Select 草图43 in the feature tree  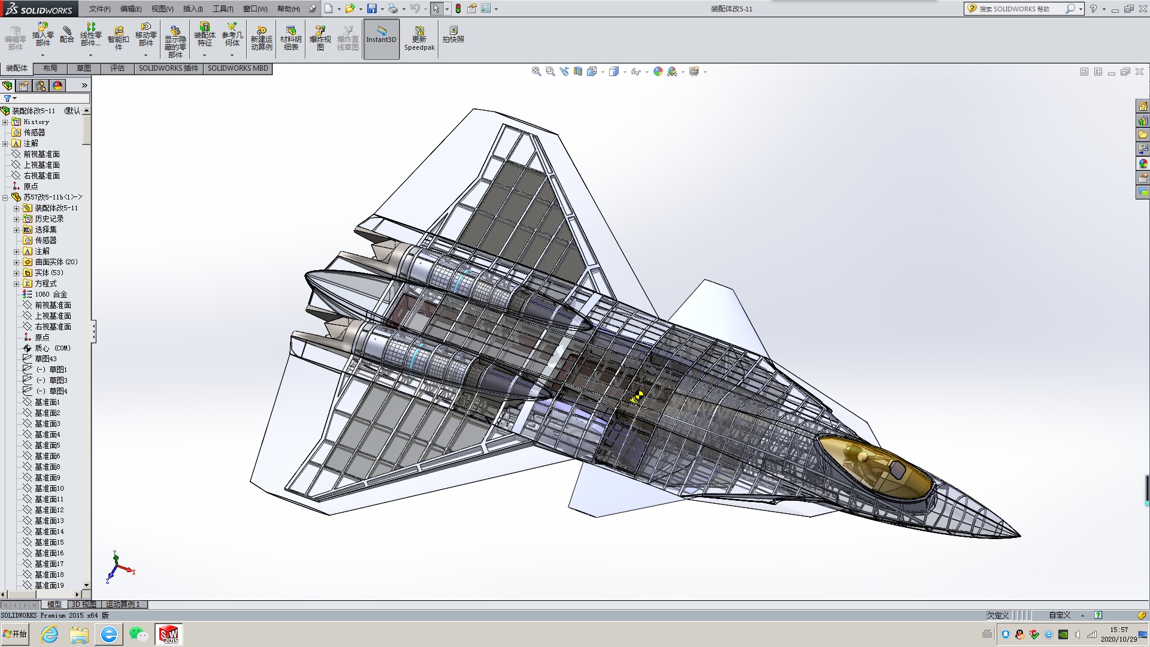tap(40, 359)
